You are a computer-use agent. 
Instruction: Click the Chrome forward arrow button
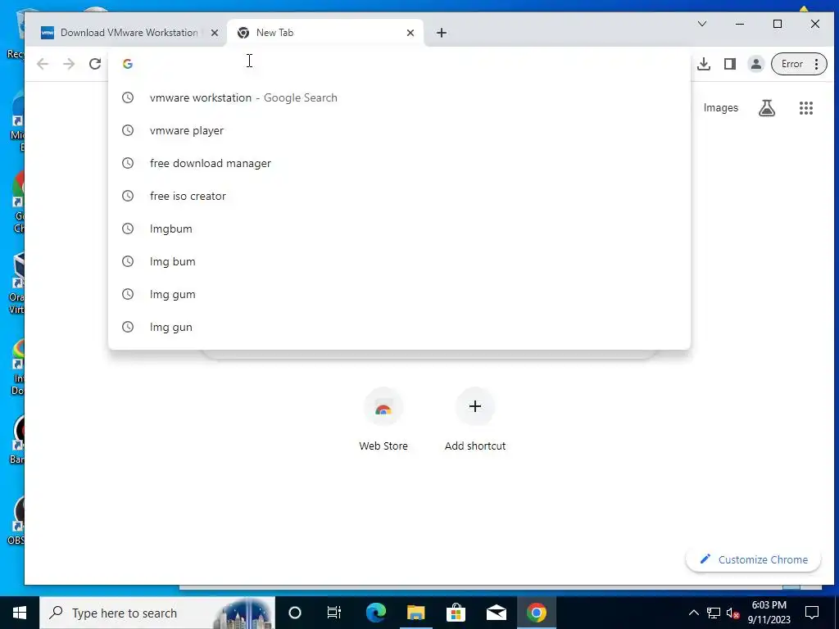69,64
